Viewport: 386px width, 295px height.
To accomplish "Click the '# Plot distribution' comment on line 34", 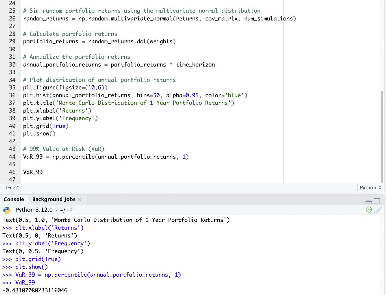I will (x=99, y=80).
